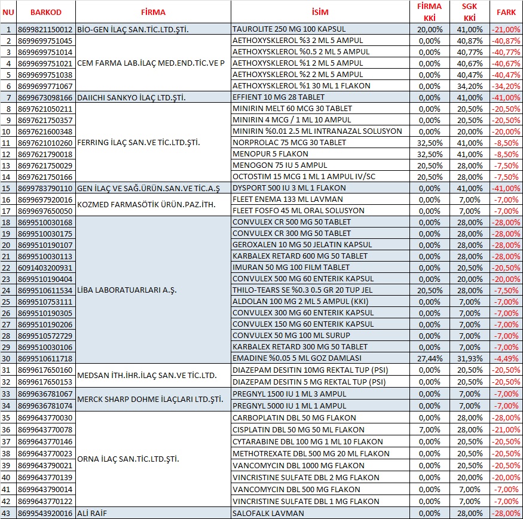
Task: Select barcode 8699617650153
Action: click(45, 382)
